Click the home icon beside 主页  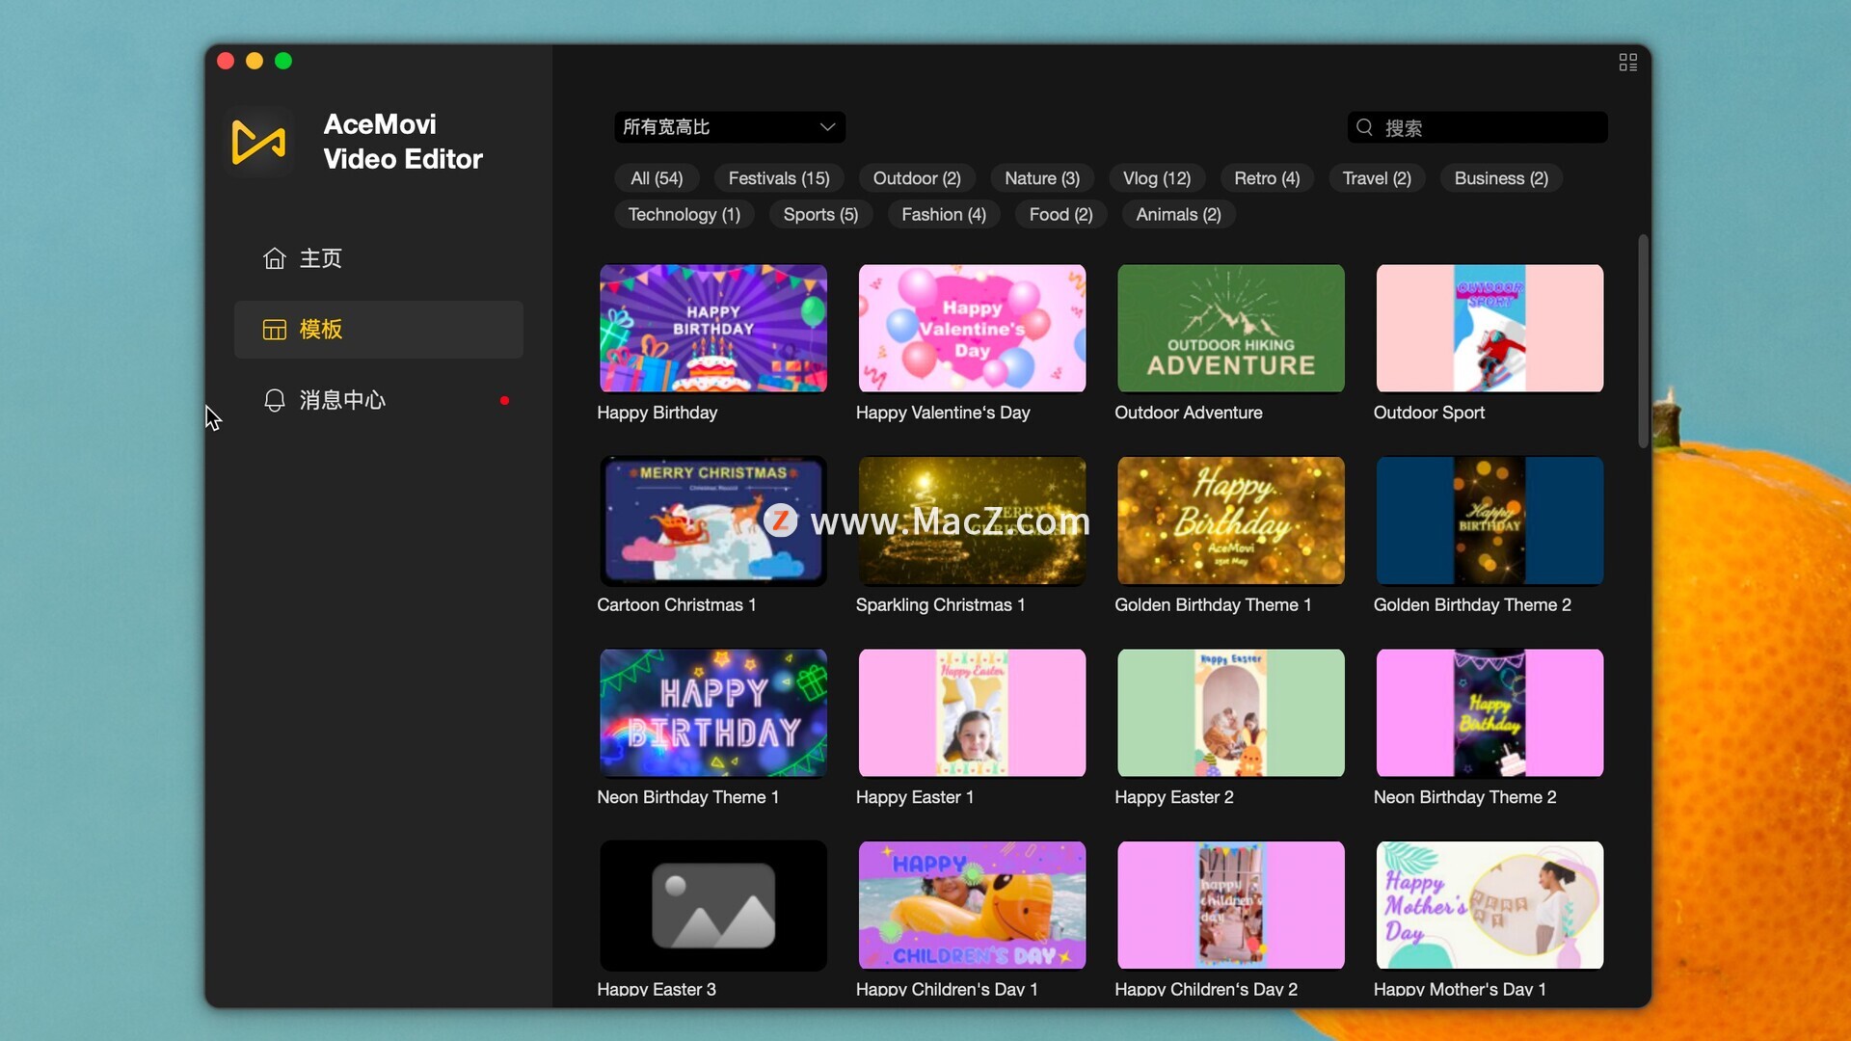click(275, 258)
